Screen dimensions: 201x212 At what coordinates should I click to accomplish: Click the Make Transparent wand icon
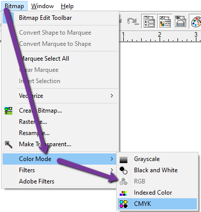point(9,144)
